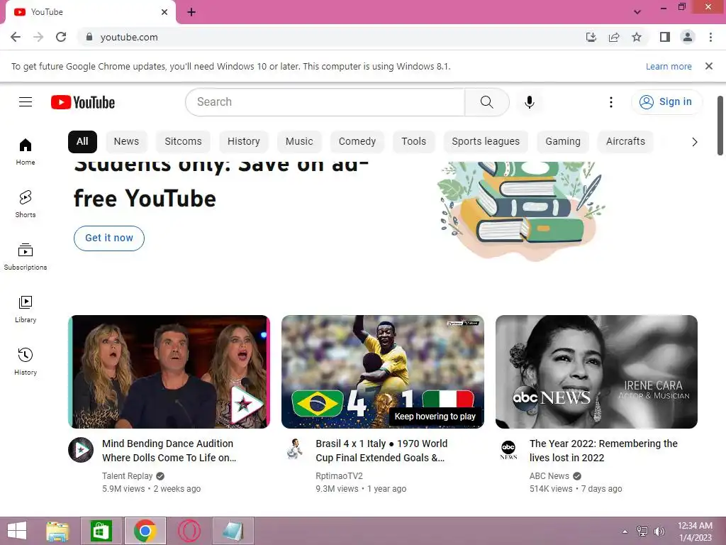Image resolution: width=726 pixels, height=545 pixels.
Task: Open Chrome three-dot menu
Action: point(710,37)
